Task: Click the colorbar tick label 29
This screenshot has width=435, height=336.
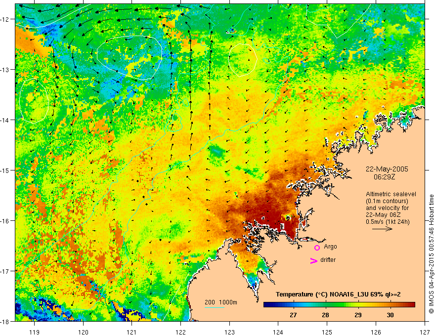Action: click(x=358, y=315)
